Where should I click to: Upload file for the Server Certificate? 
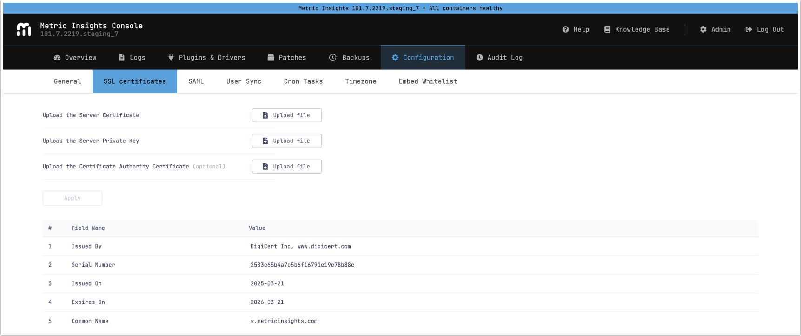(x=286, y=115)
